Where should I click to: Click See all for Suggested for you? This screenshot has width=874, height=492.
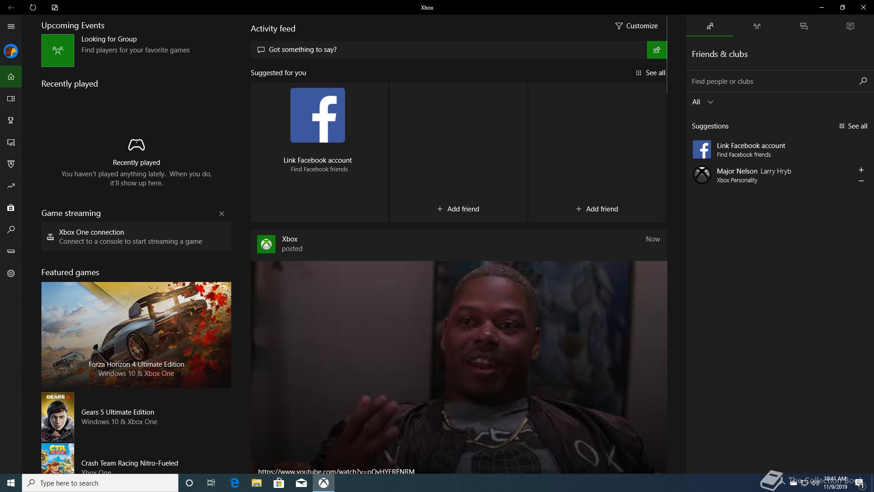(x=650, y=73)
